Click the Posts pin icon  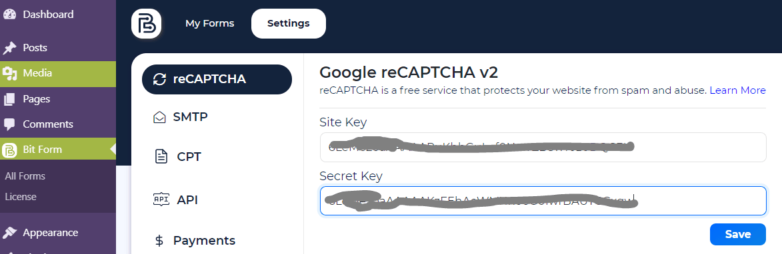point(9,48)
